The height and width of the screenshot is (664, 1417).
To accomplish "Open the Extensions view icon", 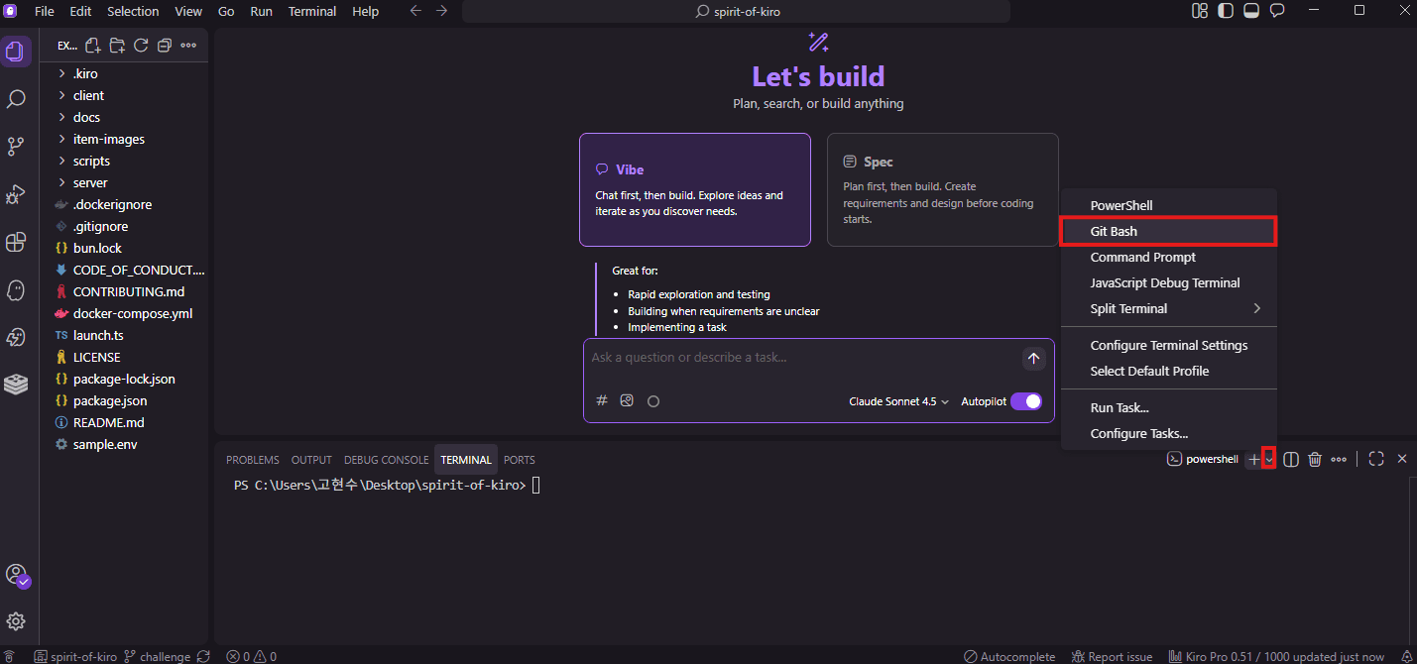I will click(16, 242).
